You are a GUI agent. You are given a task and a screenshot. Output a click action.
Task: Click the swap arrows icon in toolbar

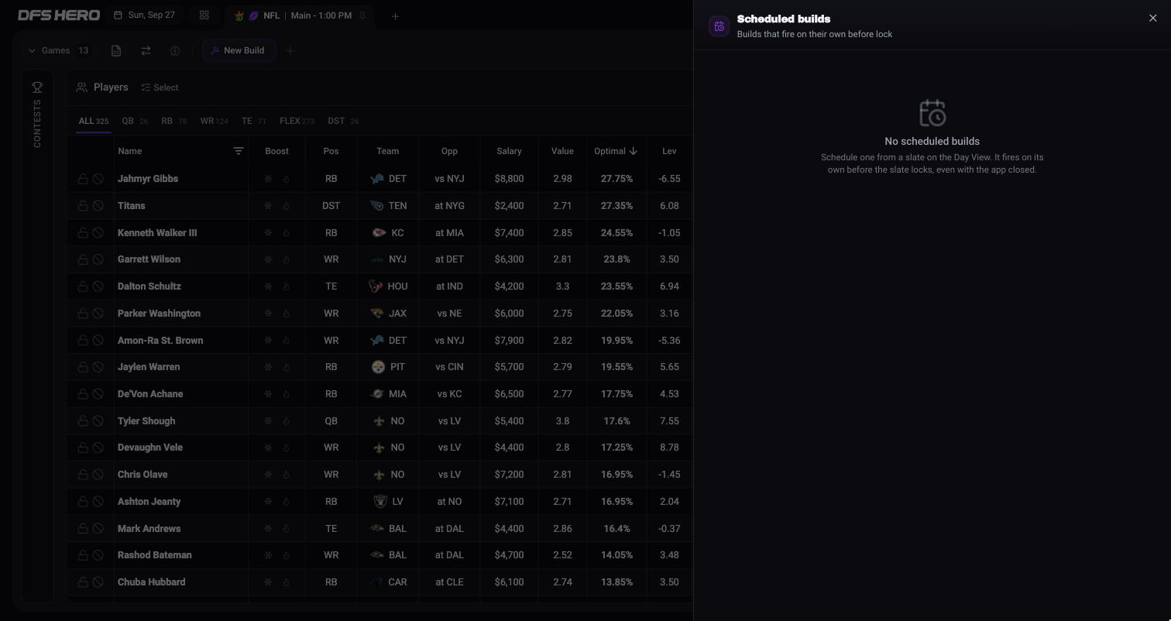[146, 50]
